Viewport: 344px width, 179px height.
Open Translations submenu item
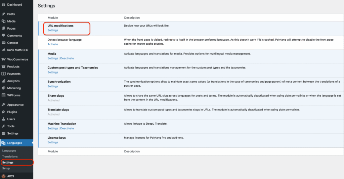coord(10,156)
